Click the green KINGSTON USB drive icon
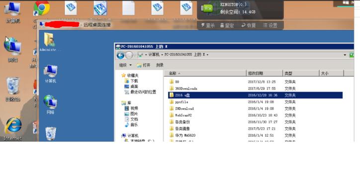Screen dimensions: 360x194 click(207, 8)
